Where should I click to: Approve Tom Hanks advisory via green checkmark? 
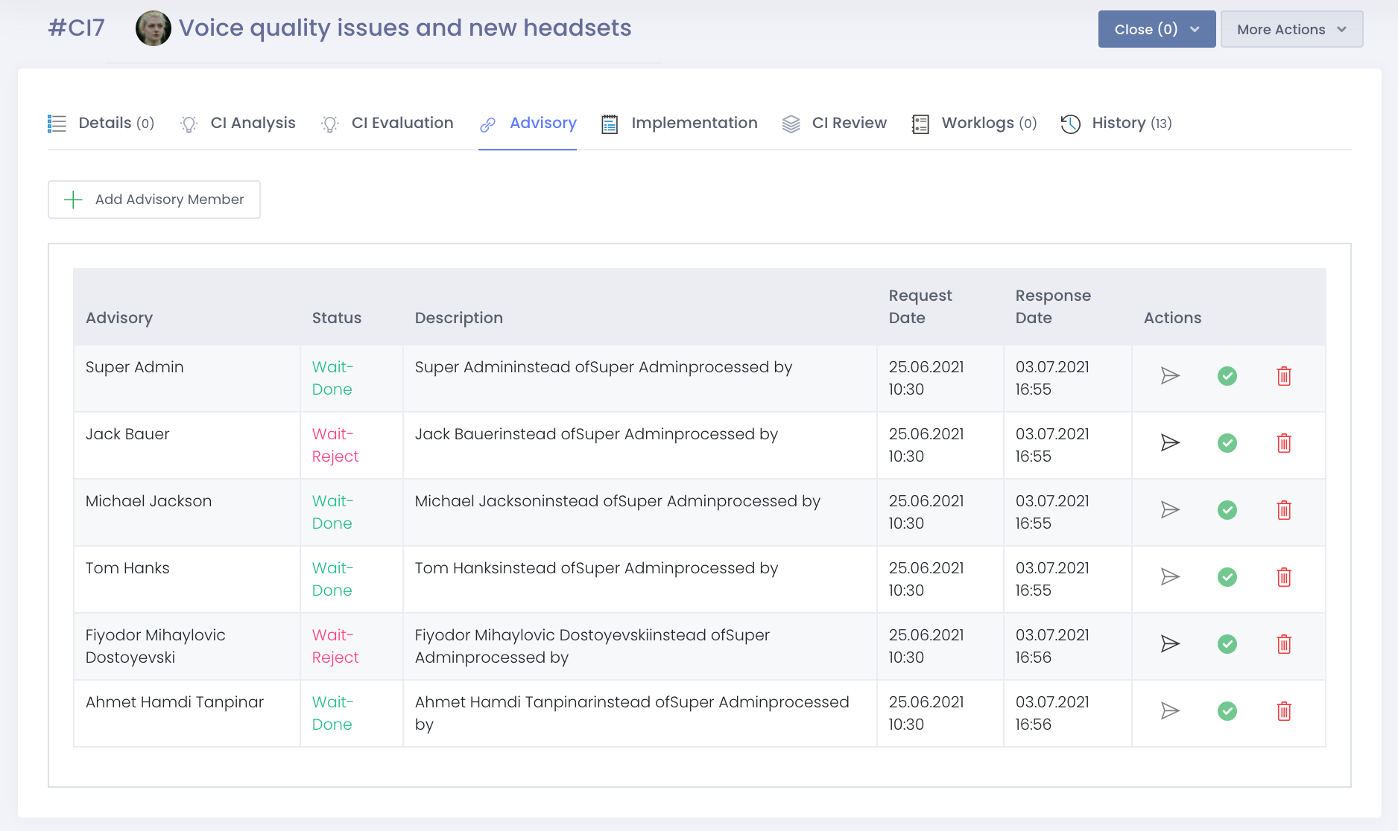(x=1227, y=577)
